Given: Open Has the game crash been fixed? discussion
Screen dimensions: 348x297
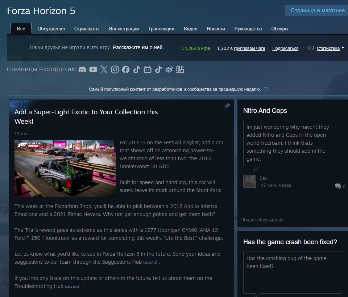Looking at the screenshot, I should (290, 242).
